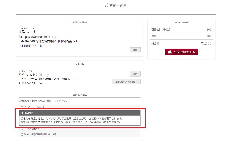Click 変更 in customer information section

(135, 50)
